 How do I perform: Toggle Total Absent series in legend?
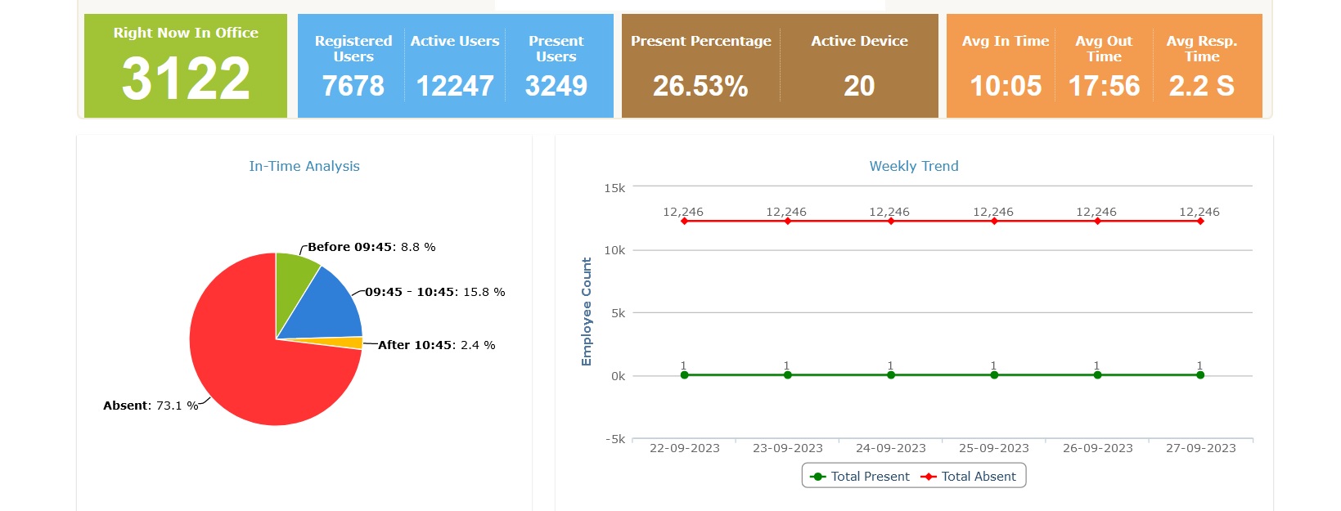click(970, 477)
